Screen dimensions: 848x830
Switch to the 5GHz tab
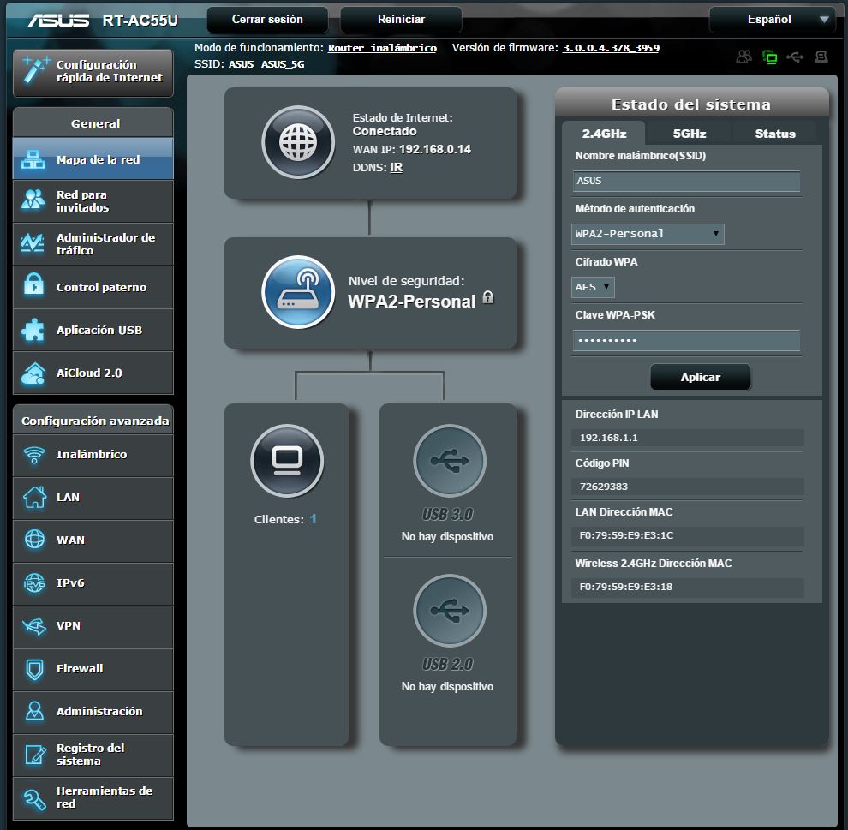coord(689,134)
